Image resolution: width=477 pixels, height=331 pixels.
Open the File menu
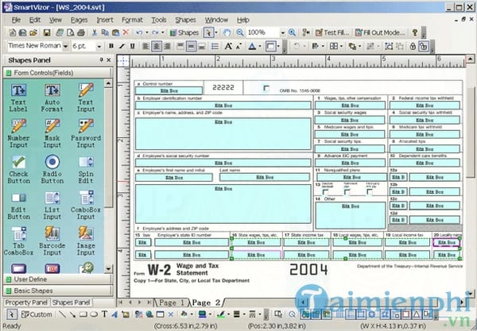(16, 20)
